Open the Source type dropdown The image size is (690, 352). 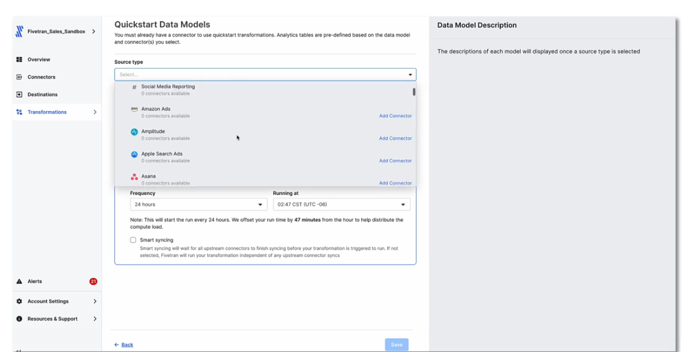(x=265, y=74)
